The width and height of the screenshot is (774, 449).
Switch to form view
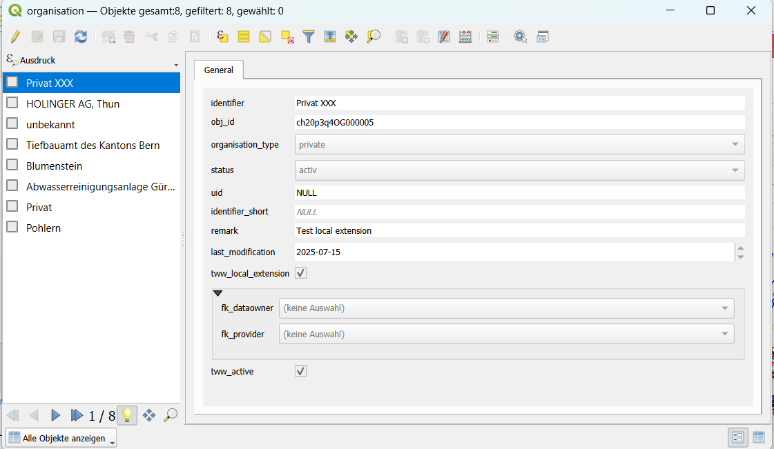[738, 438]
